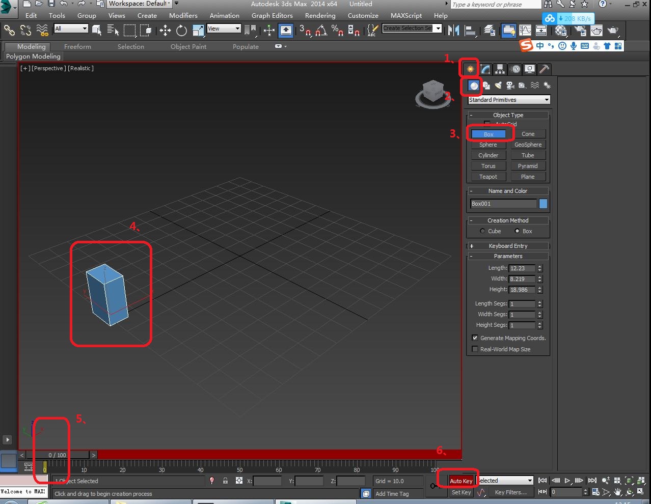Open the Utilities command panel tab
This screenshot has width=651, height=504.
(544, 69)
